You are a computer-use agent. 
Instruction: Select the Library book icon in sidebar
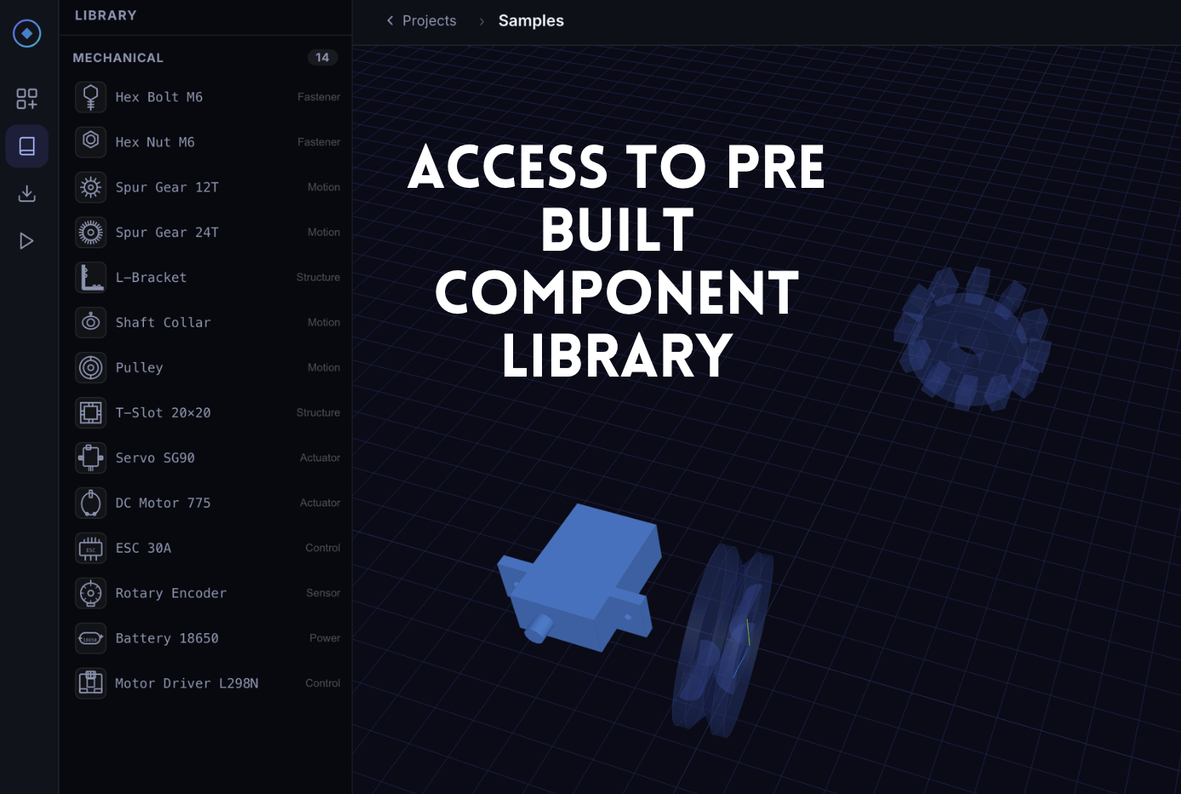27,146
